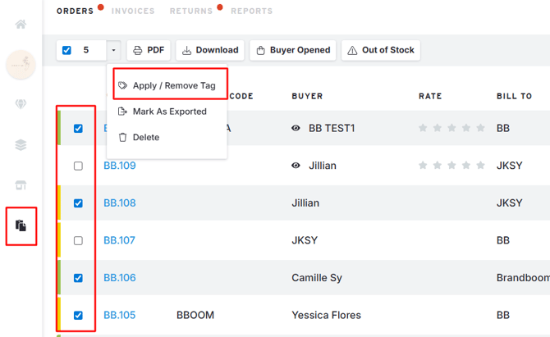The width and height of the screenshot is (550, 337).
Task: Switch to the Invoices tab
Action: tap(133, 11)
